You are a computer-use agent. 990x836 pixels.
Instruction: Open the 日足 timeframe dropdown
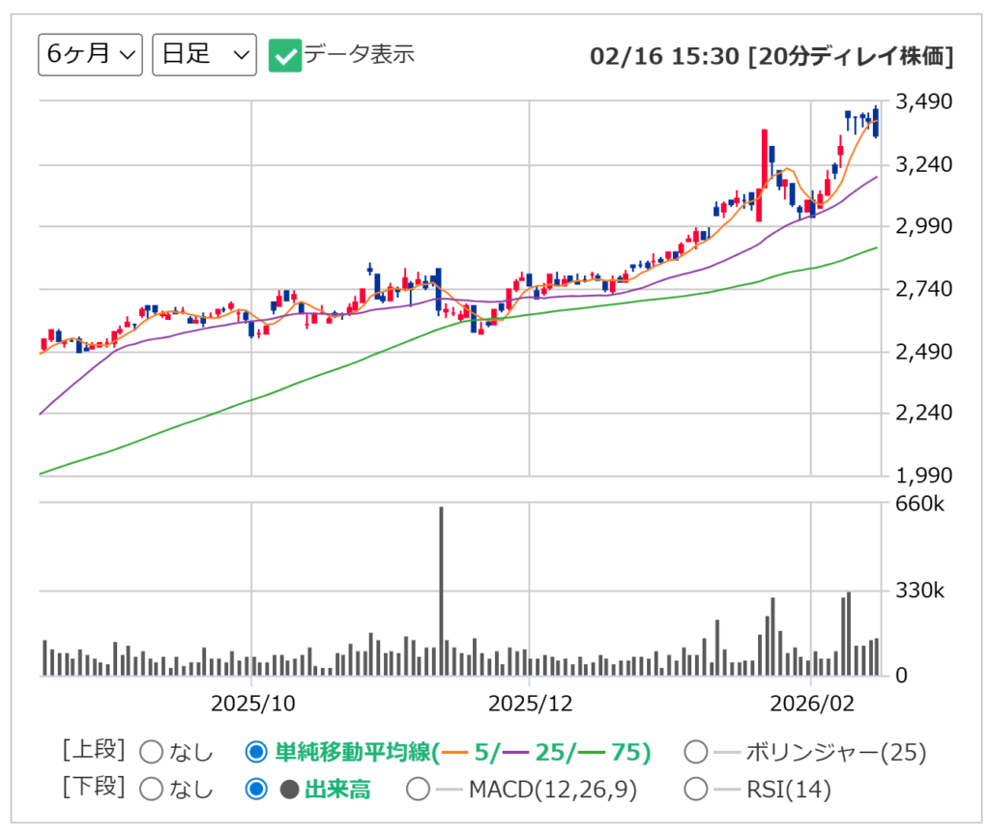(202, 55)
